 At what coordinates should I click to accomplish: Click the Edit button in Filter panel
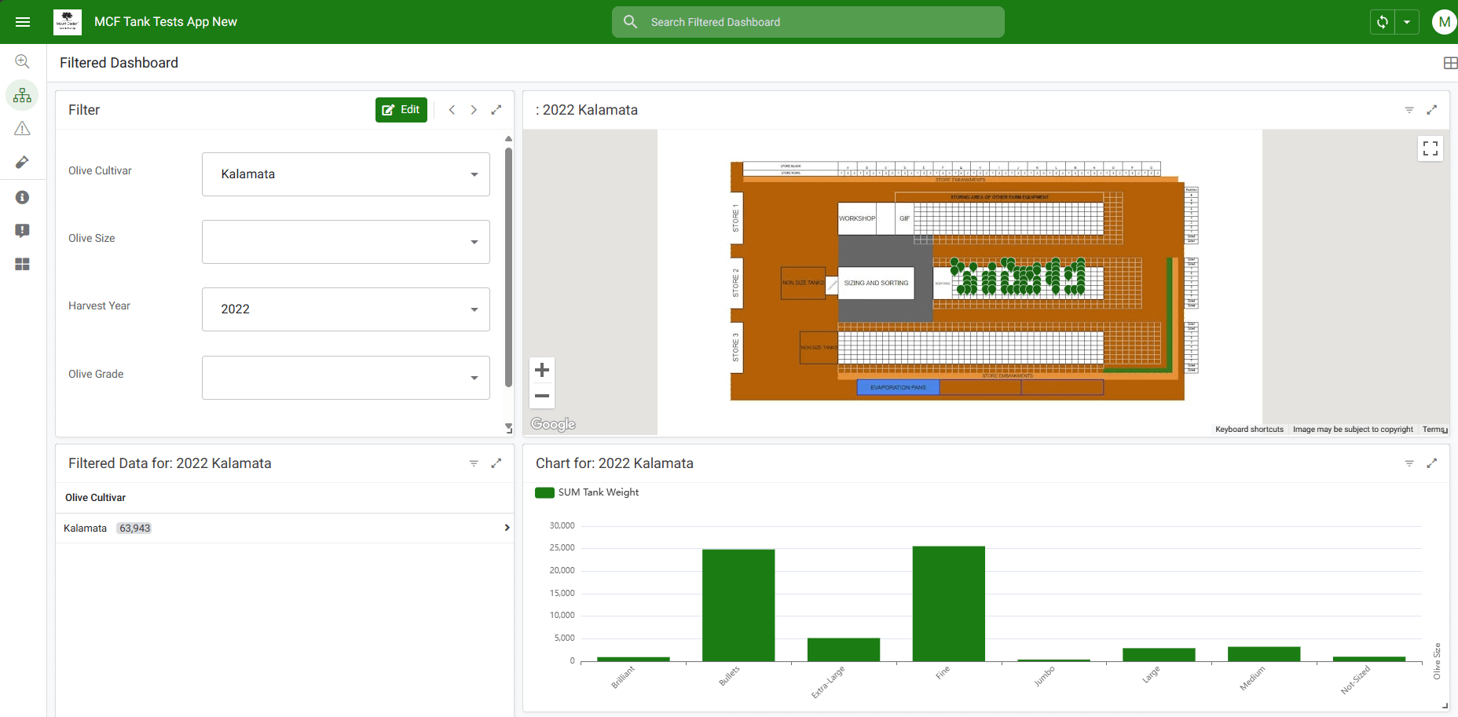[401, 110]
